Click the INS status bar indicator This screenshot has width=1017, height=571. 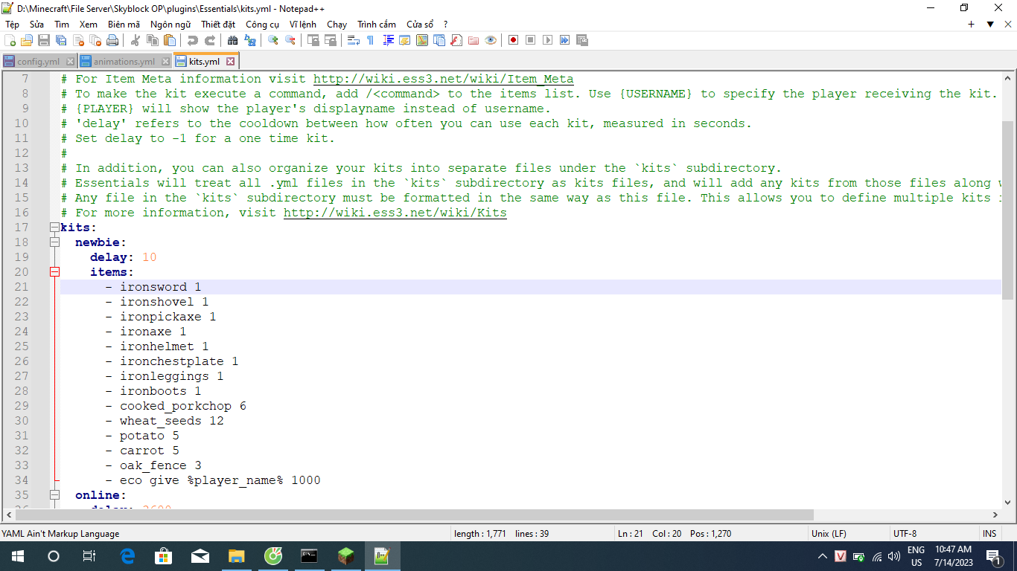tap(989, 534)
